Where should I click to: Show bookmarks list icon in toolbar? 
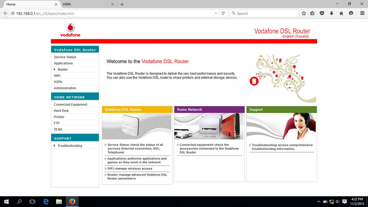pyautogui.click(x=312, y=13)
